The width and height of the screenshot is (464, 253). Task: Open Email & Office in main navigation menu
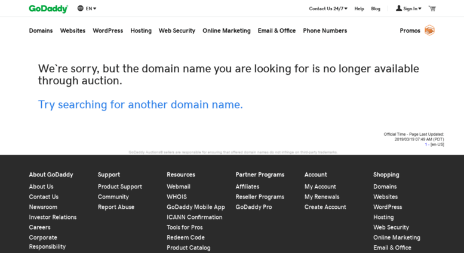[276, 31]
